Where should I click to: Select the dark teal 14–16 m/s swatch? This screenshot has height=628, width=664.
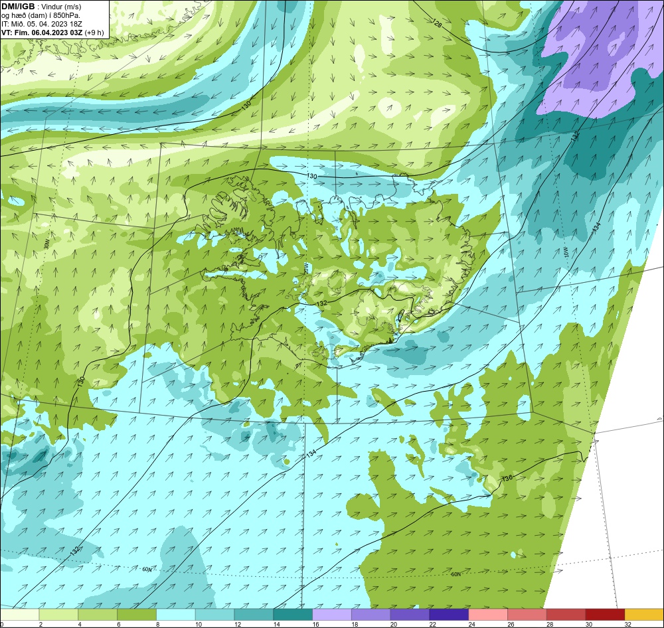tap(293, 615)
